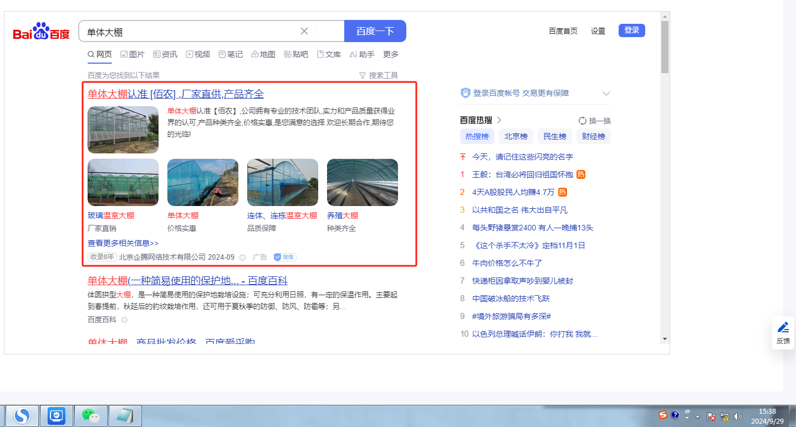Image resolution: width=796 pixels, height=427 pixels.
Task: Click the blue 登录 login button
Action: tap(631, 30)
